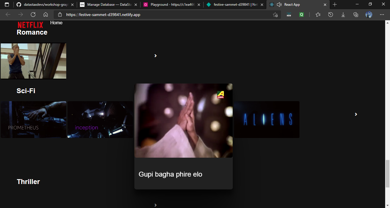Open the browser Favorites list
This screenshot has width=390, height=208.
coord(318,15)
